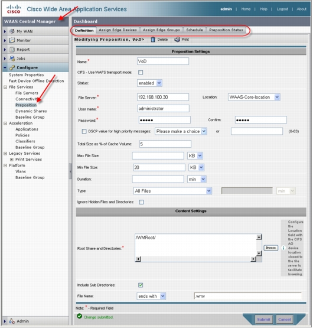Click the Jobs icon in sidebar
This screenshot has width=313, height=328.
click(12, 59)
